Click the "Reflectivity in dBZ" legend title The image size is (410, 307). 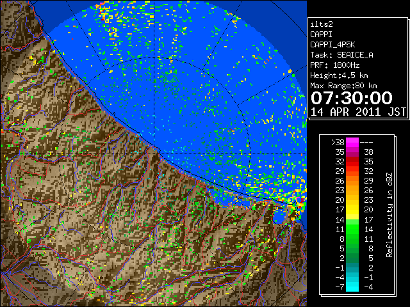tap(389, 215)
